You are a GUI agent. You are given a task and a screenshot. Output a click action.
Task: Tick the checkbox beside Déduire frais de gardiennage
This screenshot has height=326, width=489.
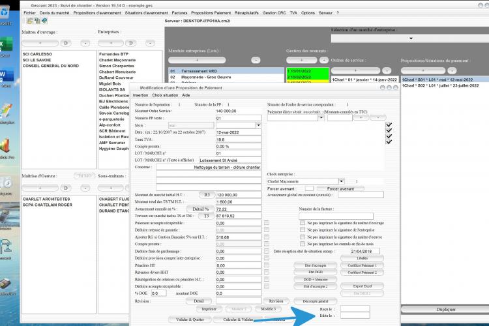click(266, 251)
